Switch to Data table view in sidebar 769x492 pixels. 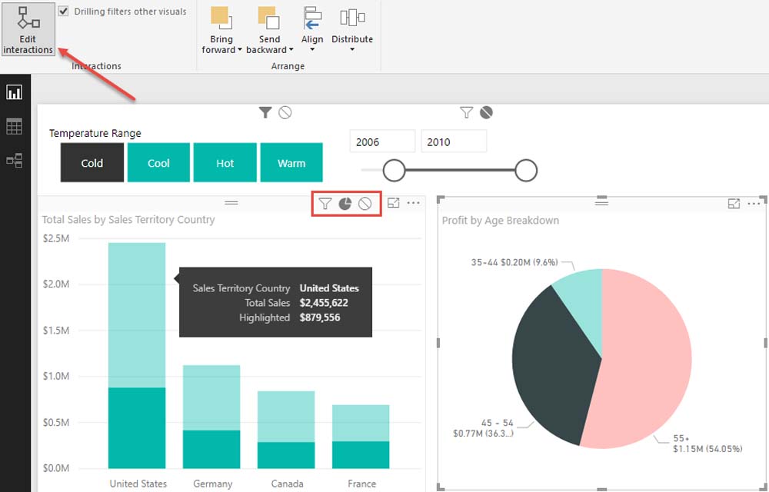pyautogui.click(x=15, y=127)
